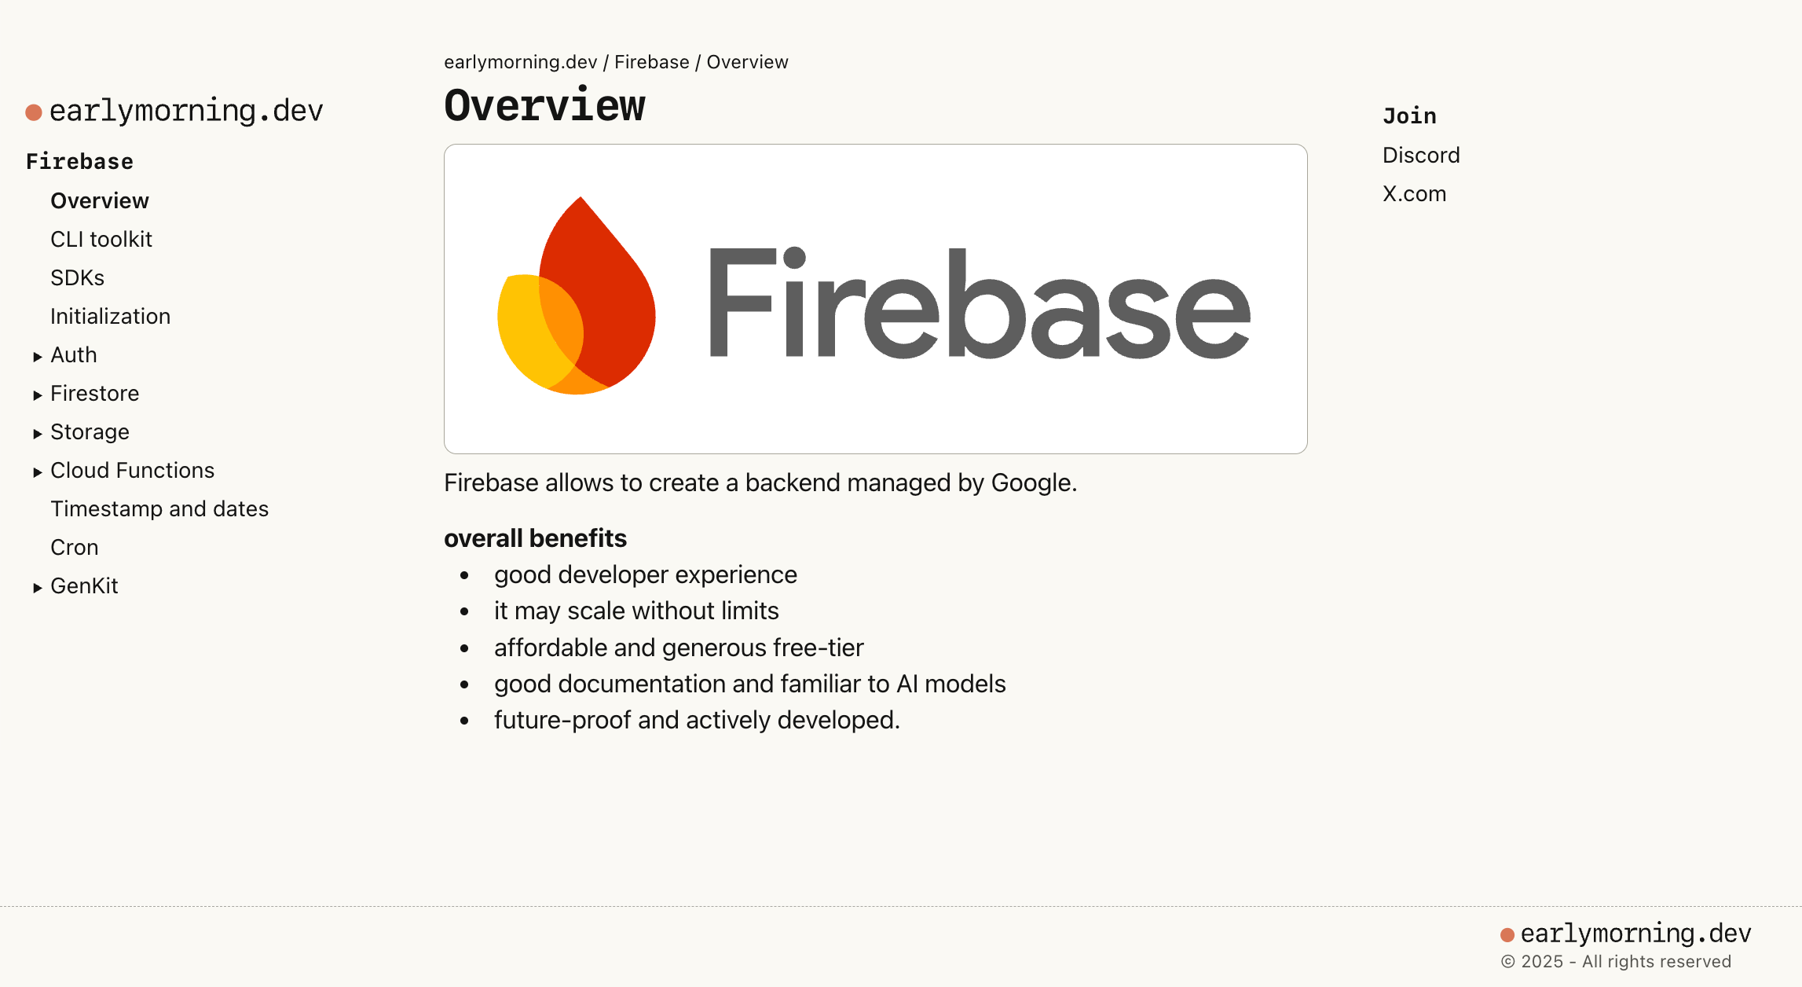The image size is (1802, 987).
Task: Click the orange dot logo beside earlymorning.dev header
Action: pos(33,112)
